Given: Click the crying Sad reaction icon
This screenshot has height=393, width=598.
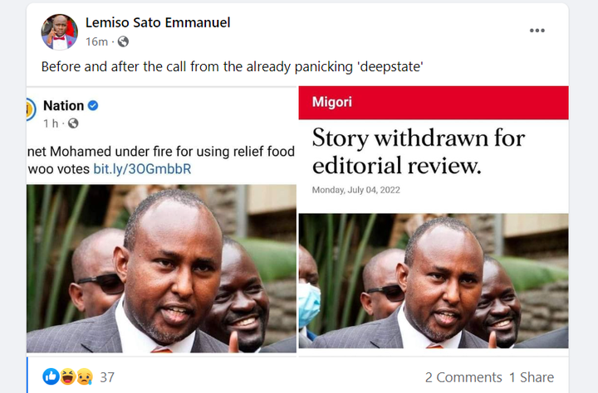Looking at the screenshot, I should point(84,377).
